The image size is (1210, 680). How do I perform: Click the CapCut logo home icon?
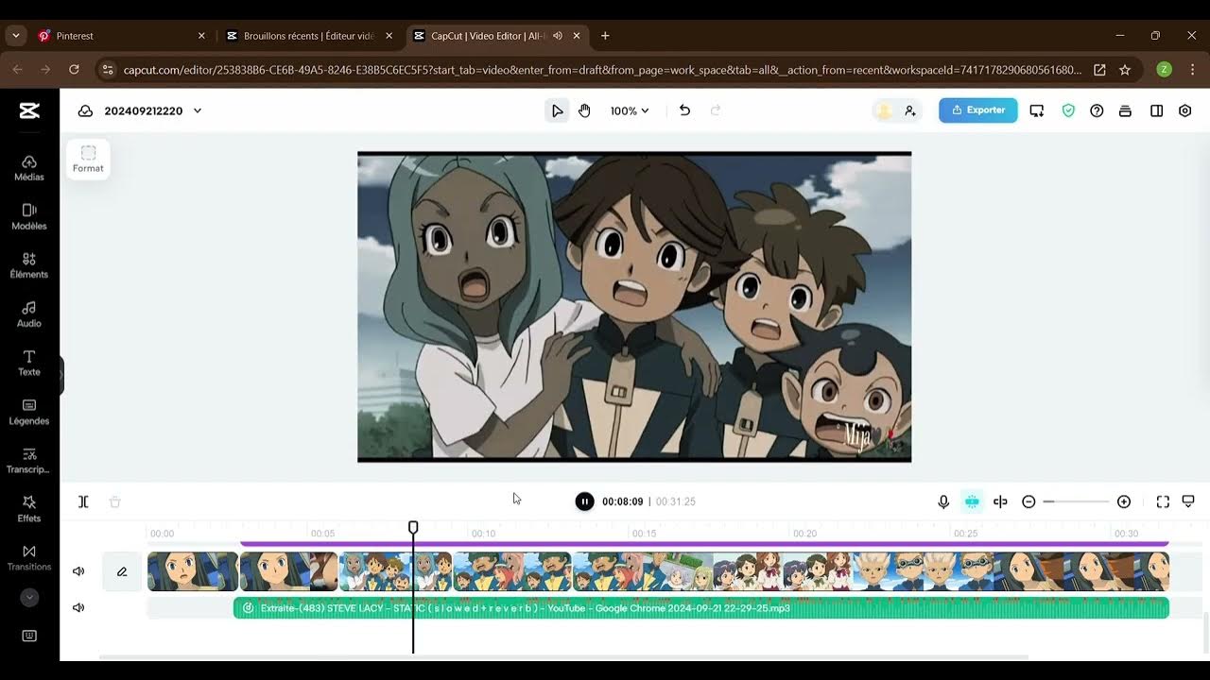click(x=29, y=110)
